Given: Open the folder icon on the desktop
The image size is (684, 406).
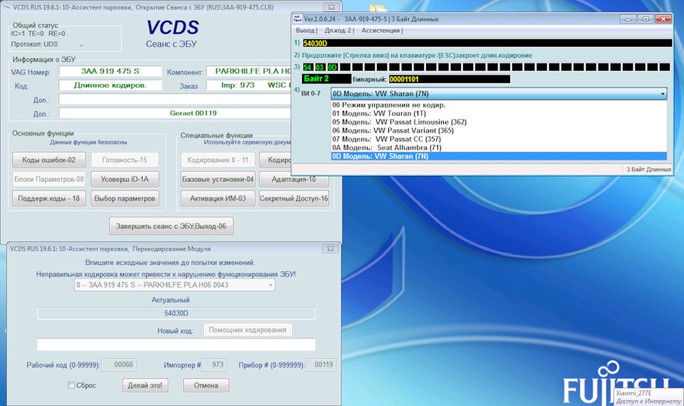Looking at the screenshot, I should pyautogui.click(x=378, y=7).
